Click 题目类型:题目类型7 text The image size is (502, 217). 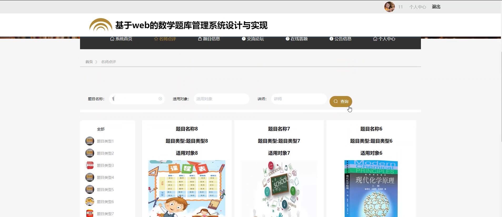tap(279, 141)
